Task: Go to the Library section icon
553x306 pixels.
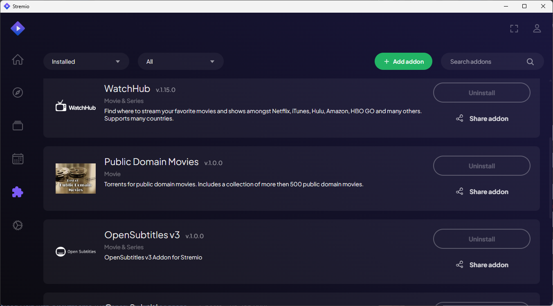Action: click(x=18, y=126)
